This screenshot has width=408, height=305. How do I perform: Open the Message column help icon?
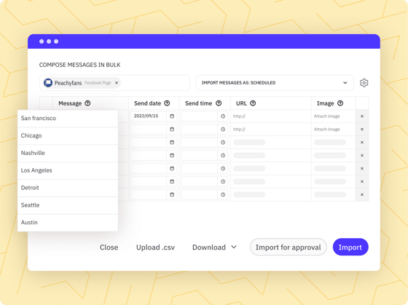[x=87, y=103]
